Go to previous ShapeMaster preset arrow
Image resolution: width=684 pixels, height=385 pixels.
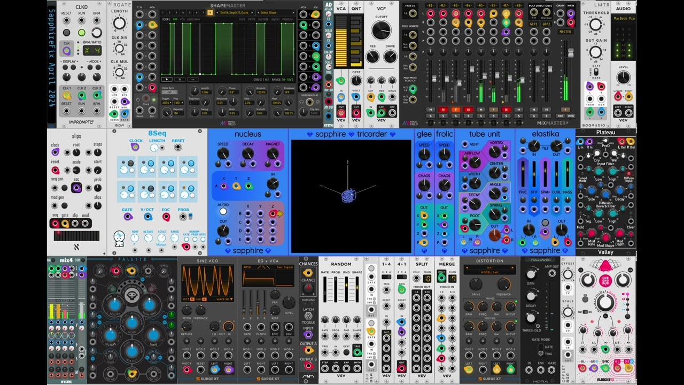(216, 13)
